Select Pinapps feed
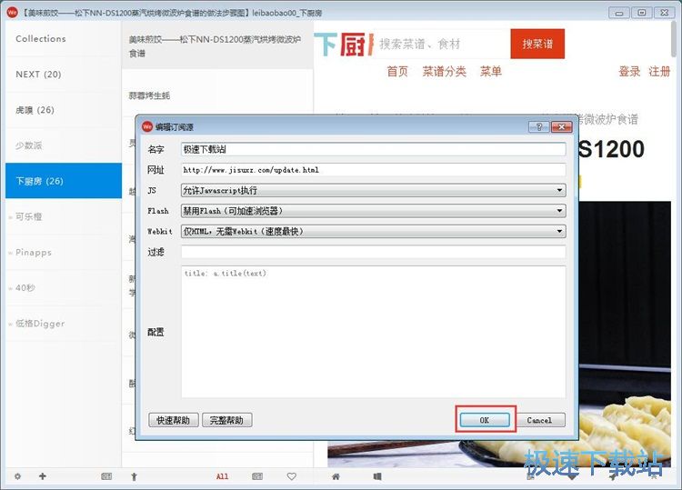This screenshot has height=490, width=682. pos(64,252)
